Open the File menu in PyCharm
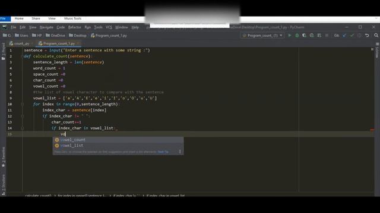Viewport: 380px width, 213px height. 13,27
